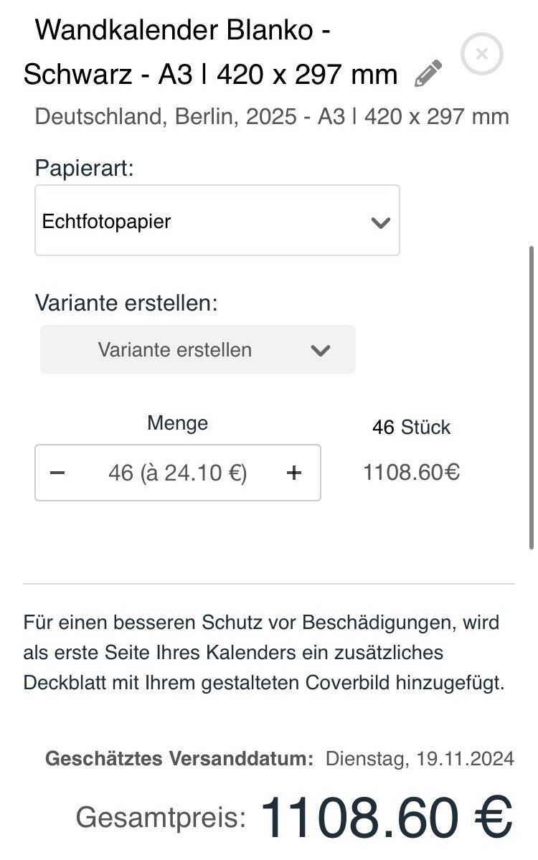Click the vertical scrollbar on the right
538x860 pixels.
point(532,397)
